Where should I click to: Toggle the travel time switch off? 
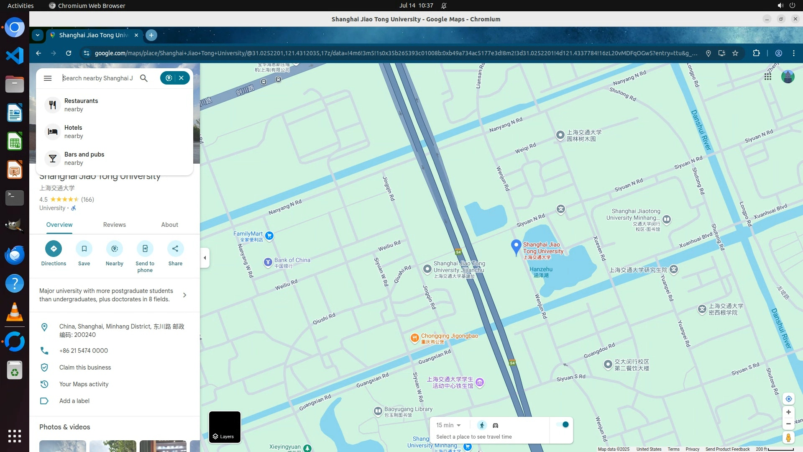click(x=563, y=424)
